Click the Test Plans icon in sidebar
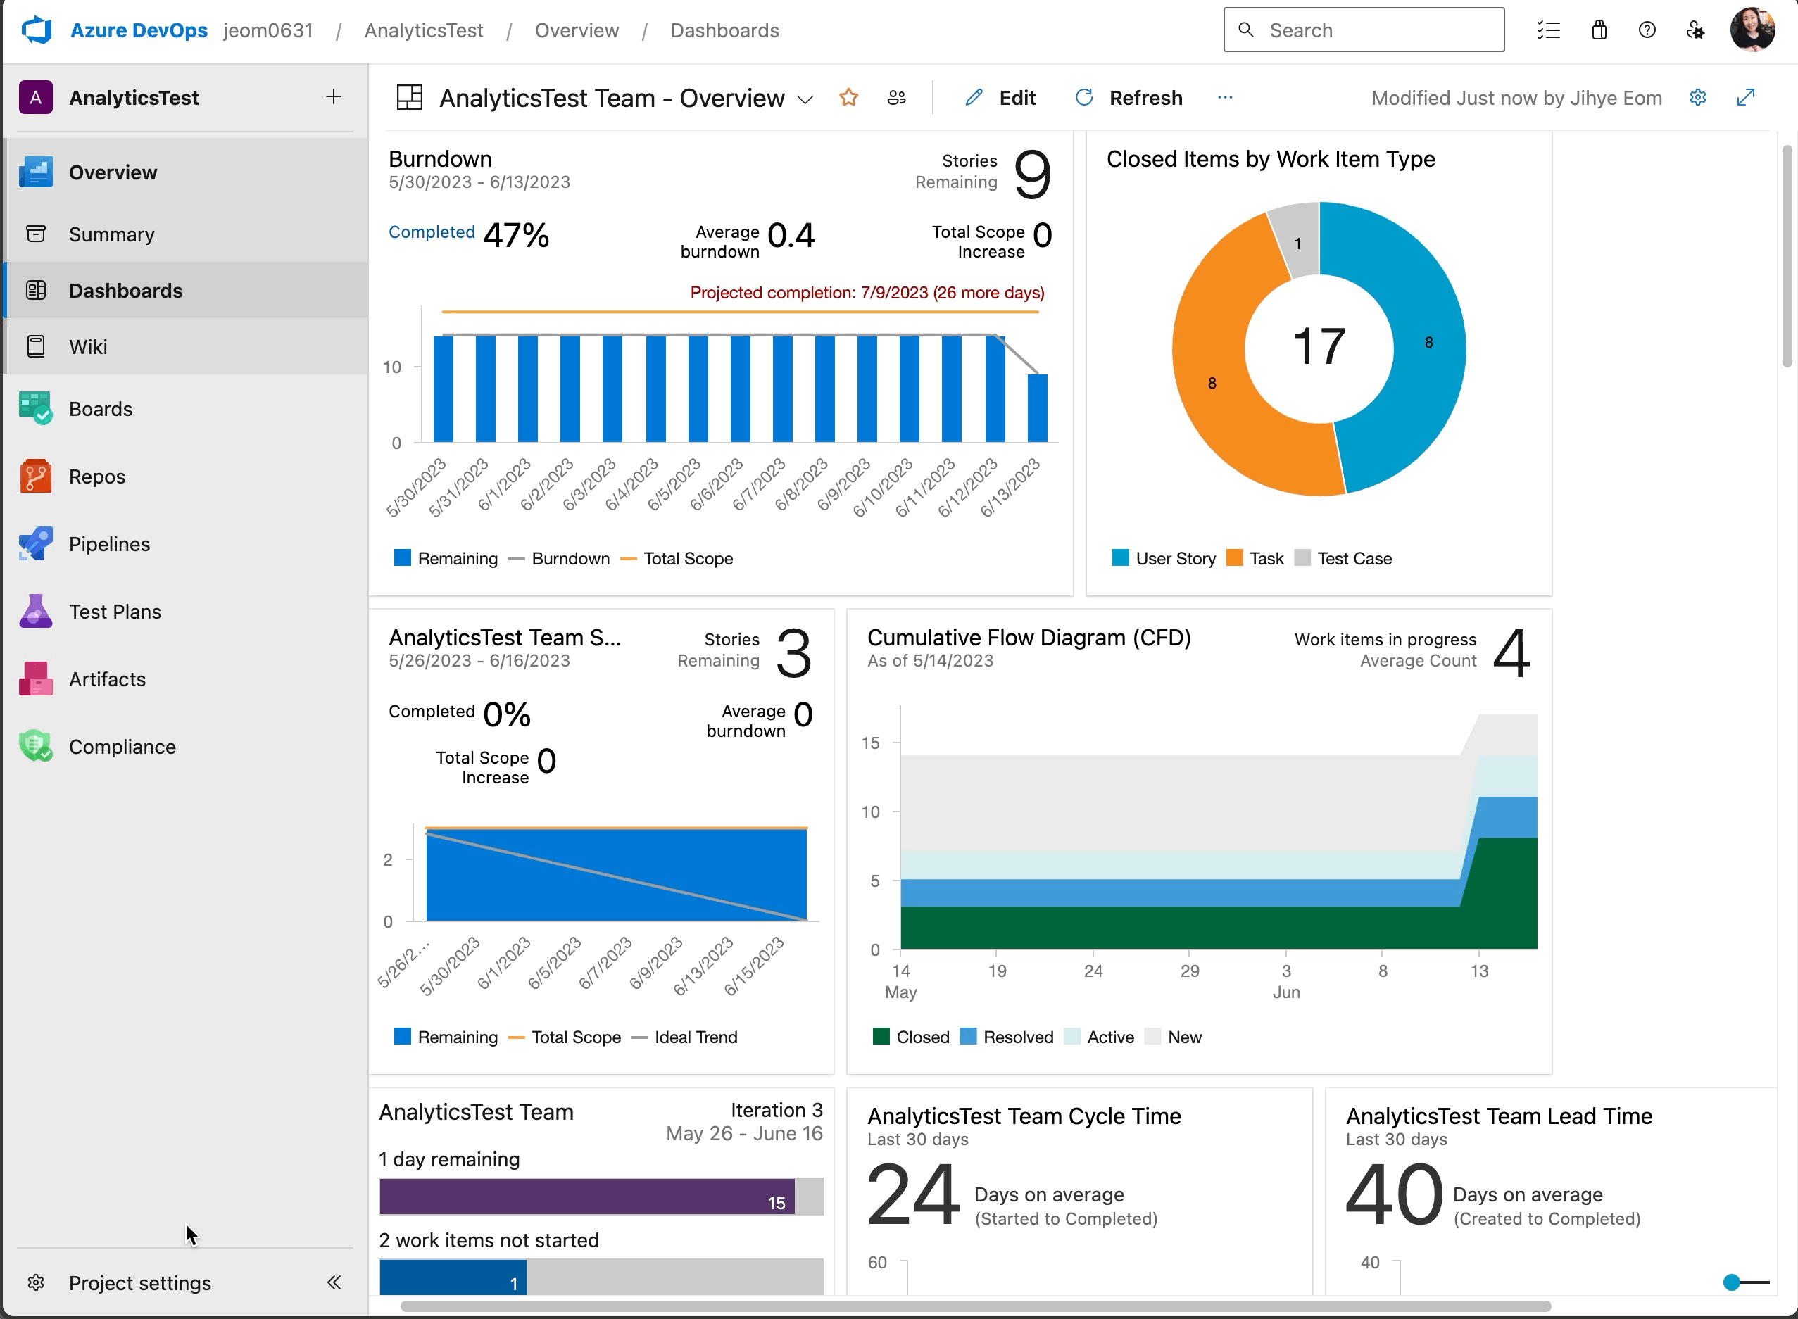 (35, 612)
